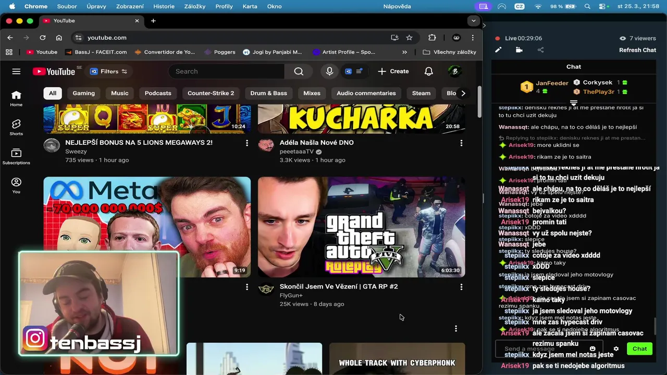
Task: Click Refresh Chat in stream panel
Action: pyautogui.click(x=637, y=50)
